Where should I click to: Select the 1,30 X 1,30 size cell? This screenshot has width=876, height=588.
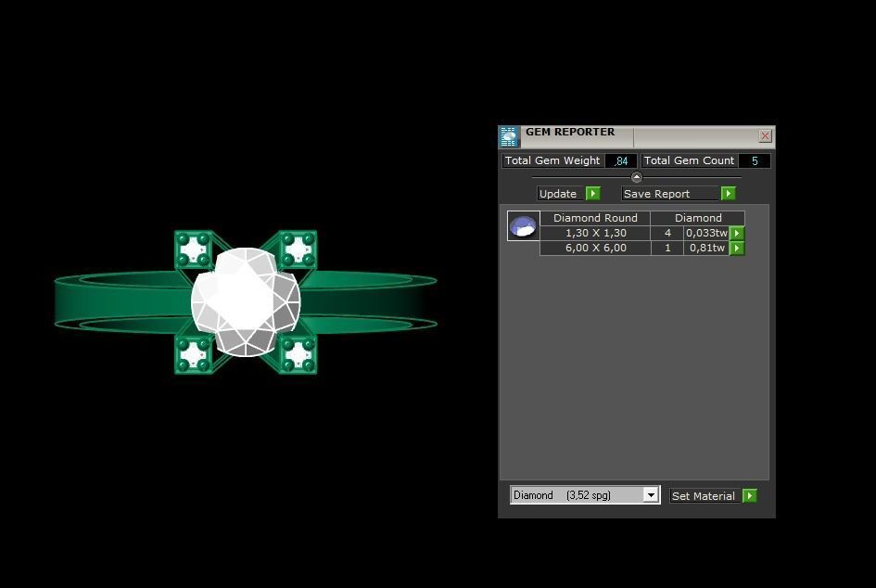coord(595,233)
